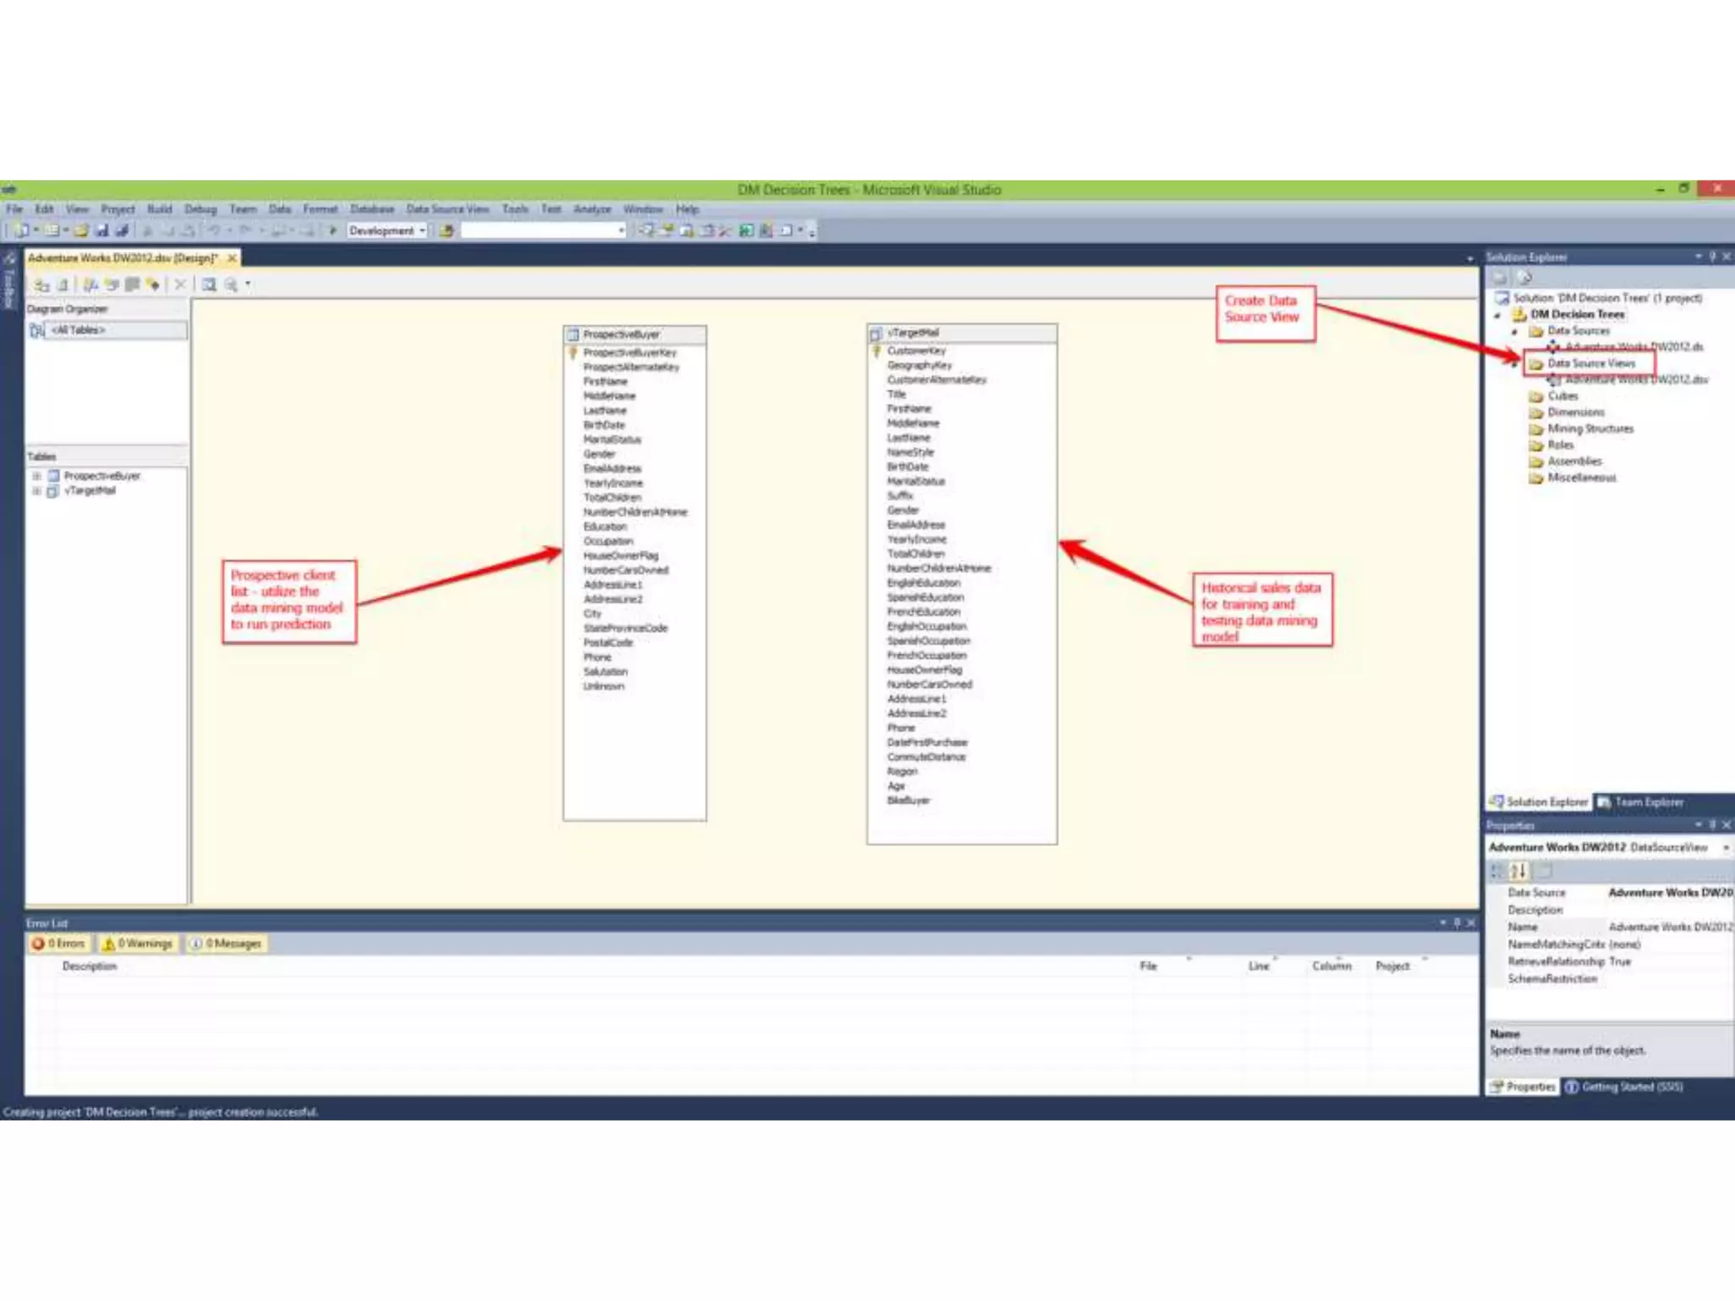Screen dimensions: 1735x1301
Task: Click the Line column header in Error List
Action: pyautogui.click(x=1259, y=966)
